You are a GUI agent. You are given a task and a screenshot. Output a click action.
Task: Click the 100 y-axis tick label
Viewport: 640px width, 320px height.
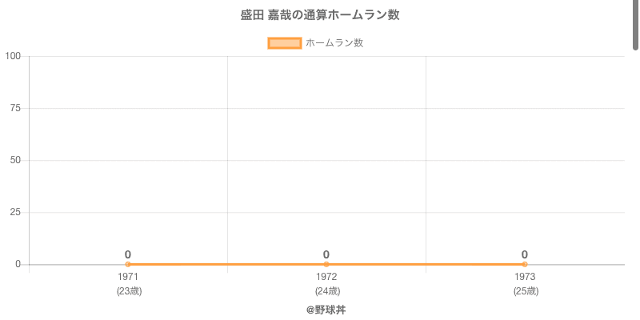pos(13,56)
